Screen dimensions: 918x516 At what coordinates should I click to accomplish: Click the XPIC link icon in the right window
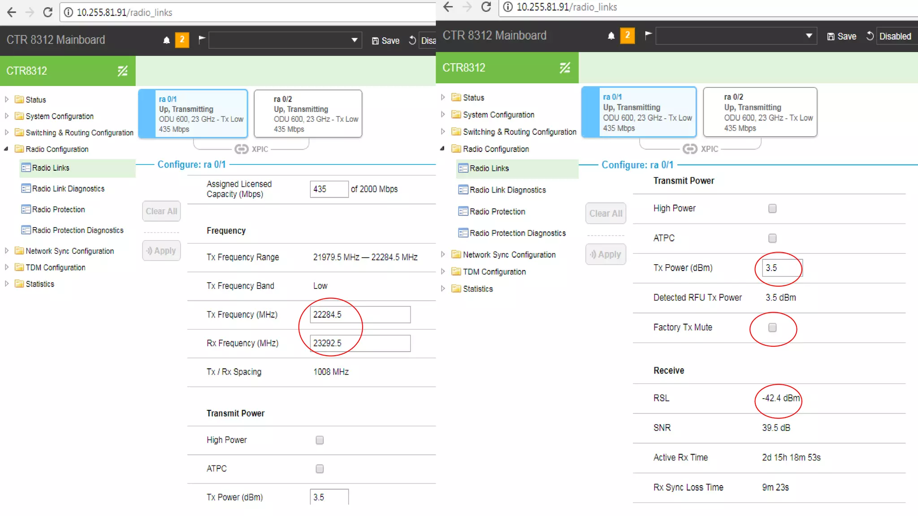(x=690, y=149)
